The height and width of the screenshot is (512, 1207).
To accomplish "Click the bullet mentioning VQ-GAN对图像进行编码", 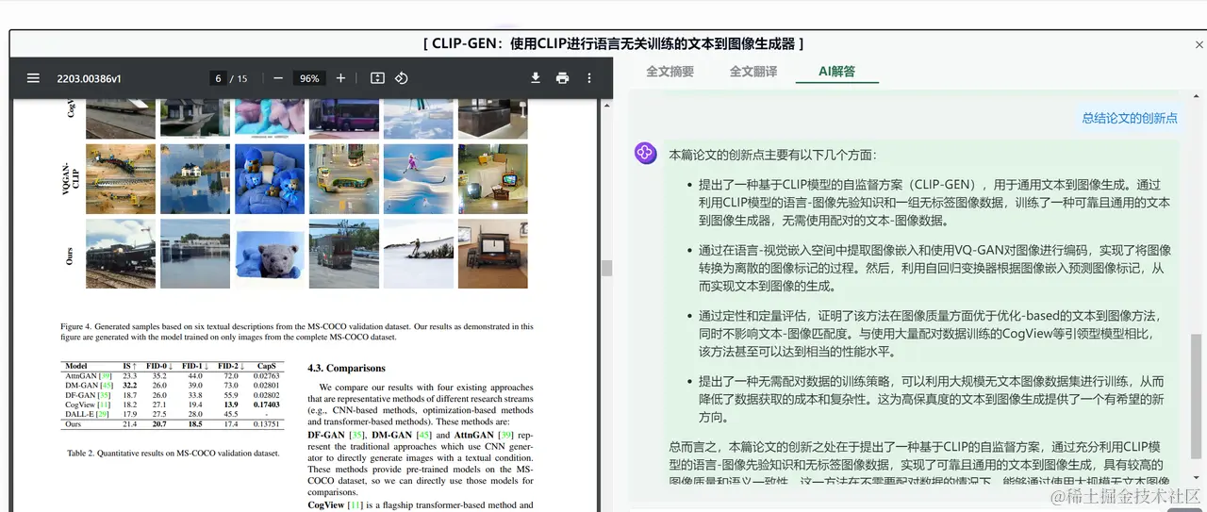I will (934, 268).
